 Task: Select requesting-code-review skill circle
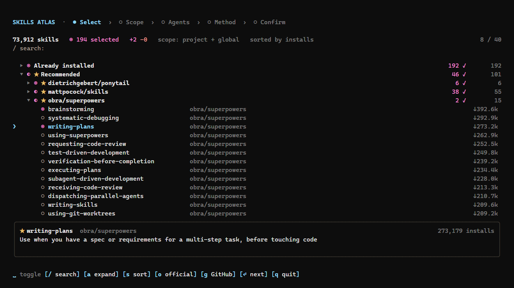click(x=43, y=144)
